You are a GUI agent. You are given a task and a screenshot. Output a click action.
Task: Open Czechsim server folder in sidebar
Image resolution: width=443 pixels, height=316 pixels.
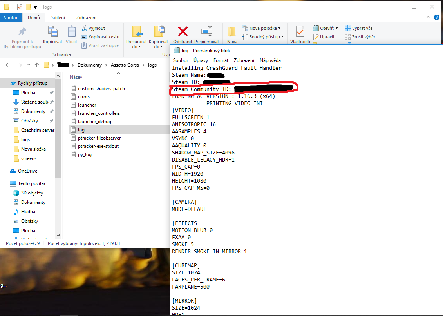[34, 130]
